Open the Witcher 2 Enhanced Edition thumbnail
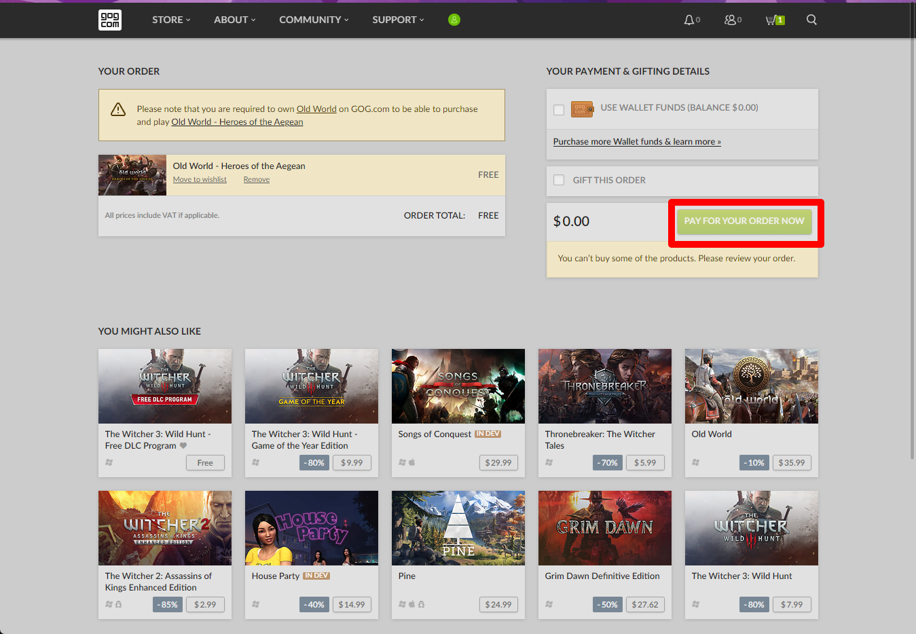916x634 pixels. click(165, 528)
